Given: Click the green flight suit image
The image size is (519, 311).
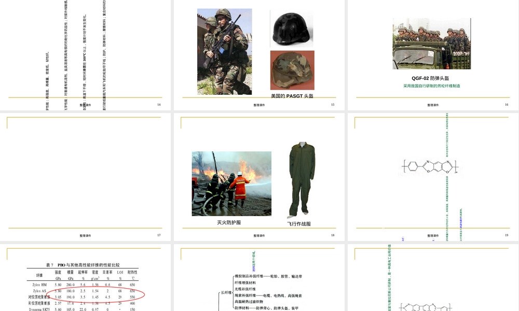Looking at the screenshot, I should [x=301, y=180].
